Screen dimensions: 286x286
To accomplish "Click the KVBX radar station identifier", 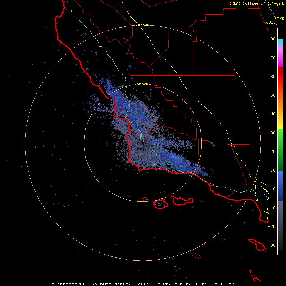I will pyautogui.click(x=186, y=284).
